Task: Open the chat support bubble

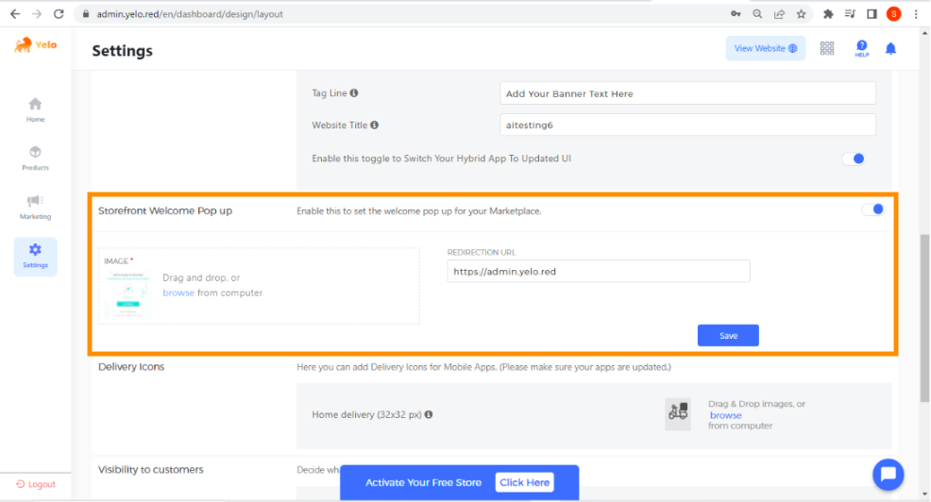Action: coord(888,474)
